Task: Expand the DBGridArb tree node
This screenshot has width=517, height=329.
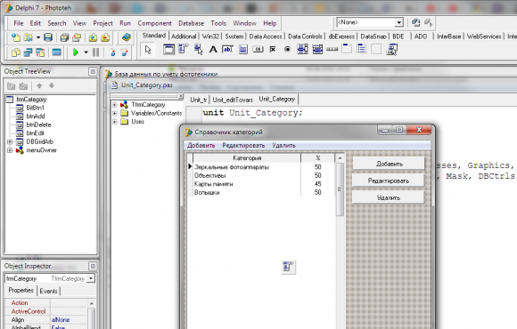Action: point(10,141)
